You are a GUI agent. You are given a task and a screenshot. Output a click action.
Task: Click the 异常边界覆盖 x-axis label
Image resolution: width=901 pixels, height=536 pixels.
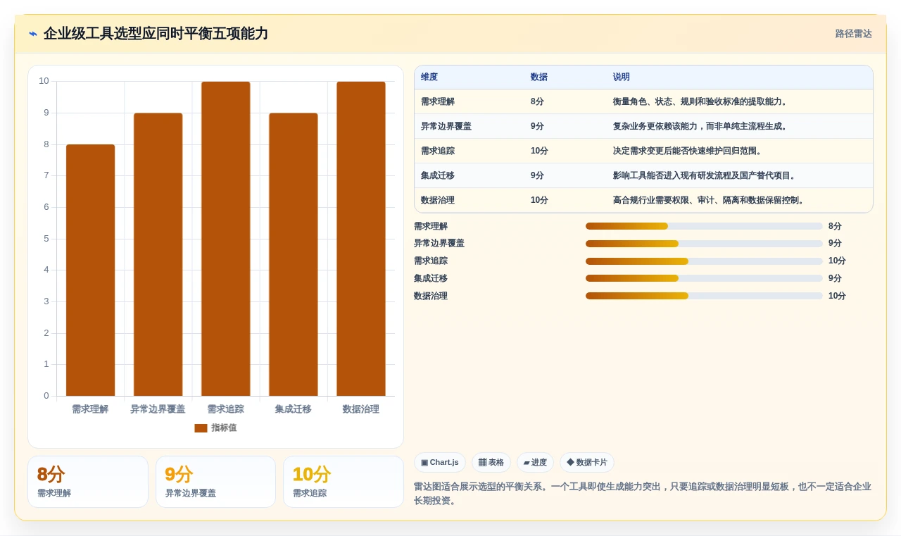(x=158, y=409)
